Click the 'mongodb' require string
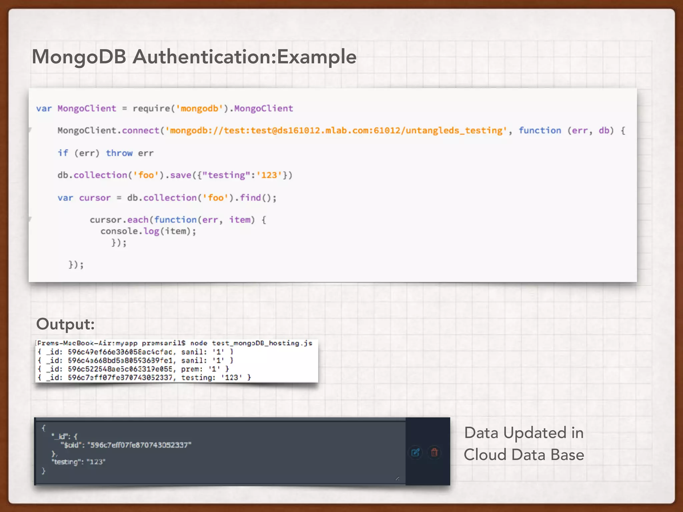 click(199, 109)
